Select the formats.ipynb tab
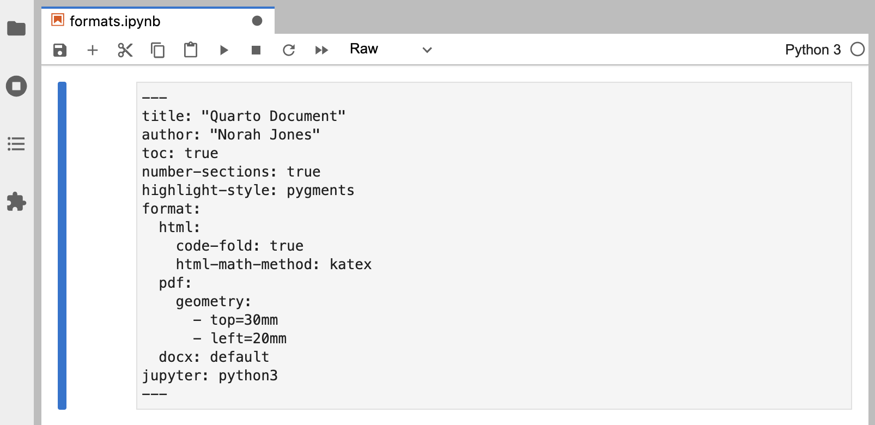Screen dimensions: 875x425 coord(116,21)
